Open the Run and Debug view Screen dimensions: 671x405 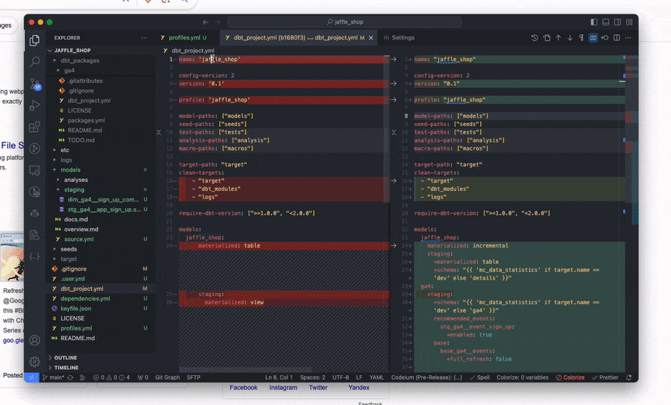pos(34,105)
